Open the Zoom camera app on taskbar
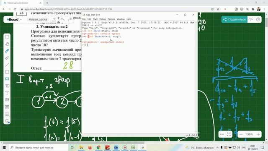268x151 pixels. 116,147
